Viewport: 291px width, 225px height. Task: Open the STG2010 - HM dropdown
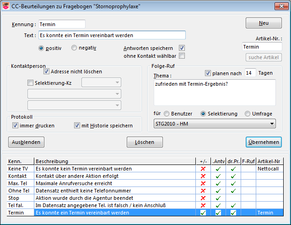click(x=273, y=123)
